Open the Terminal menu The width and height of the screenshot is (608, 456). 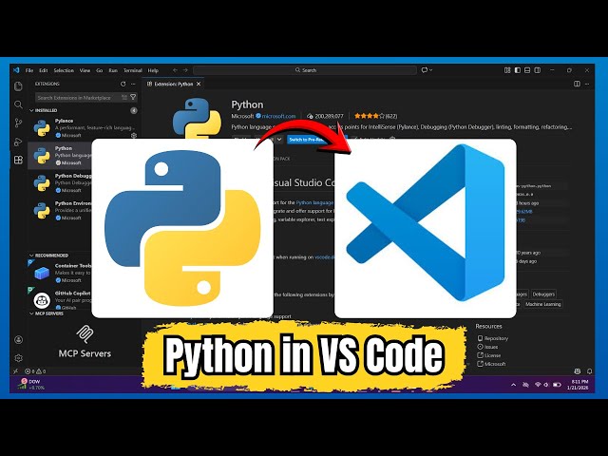pyautogui.click(x=133, y=70)
